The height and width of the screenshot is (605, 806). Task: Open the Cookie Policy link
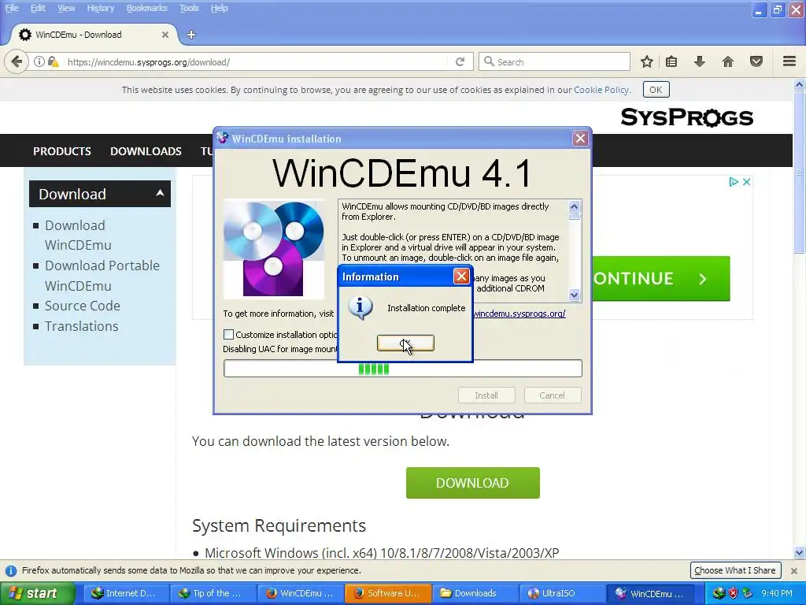pyautogui.click(x=601, y=90)
